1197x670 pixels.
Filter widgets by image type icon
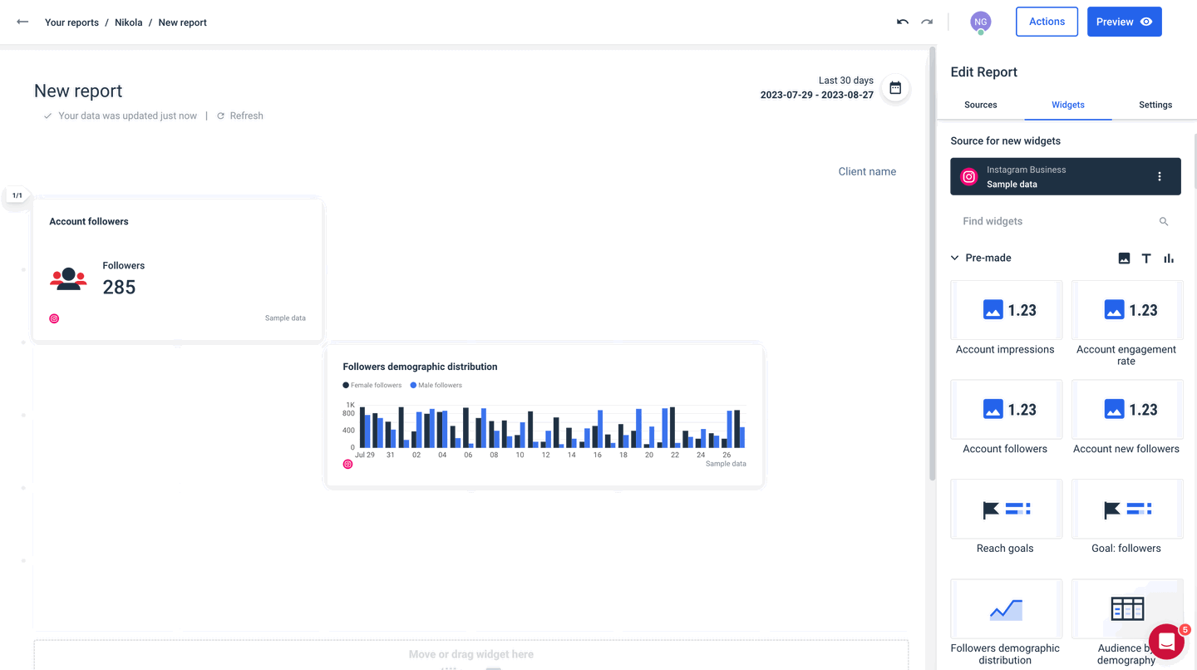pos(1124,258)
